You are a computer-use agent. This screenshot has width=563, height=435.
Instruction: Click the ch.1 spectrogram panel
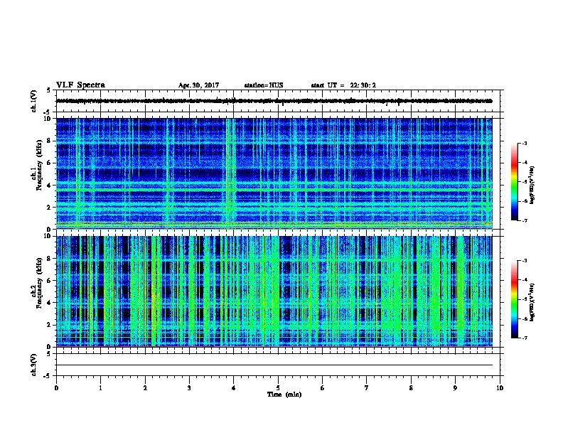274,173
